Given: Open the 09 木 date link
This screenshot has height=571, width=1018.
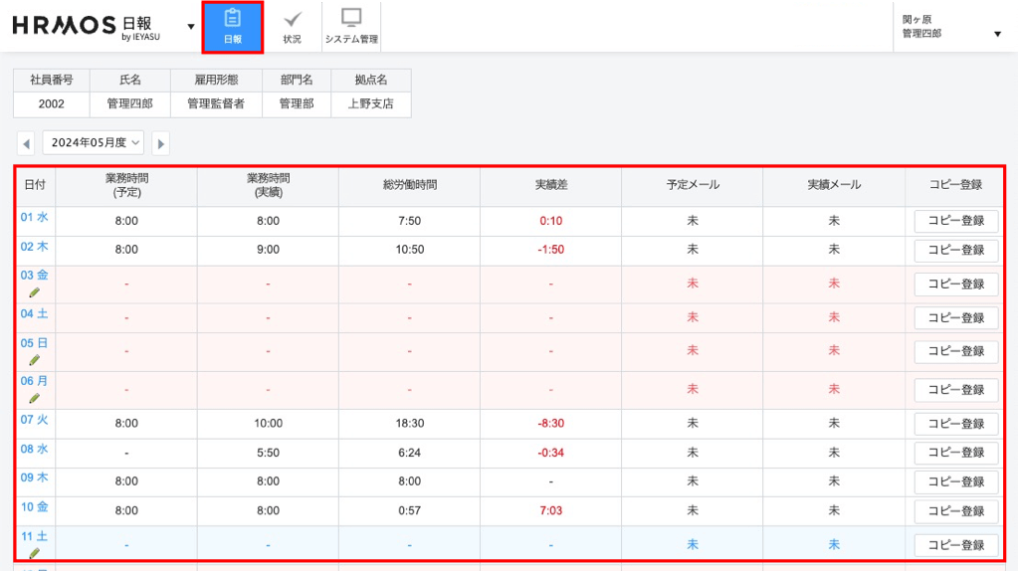Looking at the screenshot, I should [35, 477].
